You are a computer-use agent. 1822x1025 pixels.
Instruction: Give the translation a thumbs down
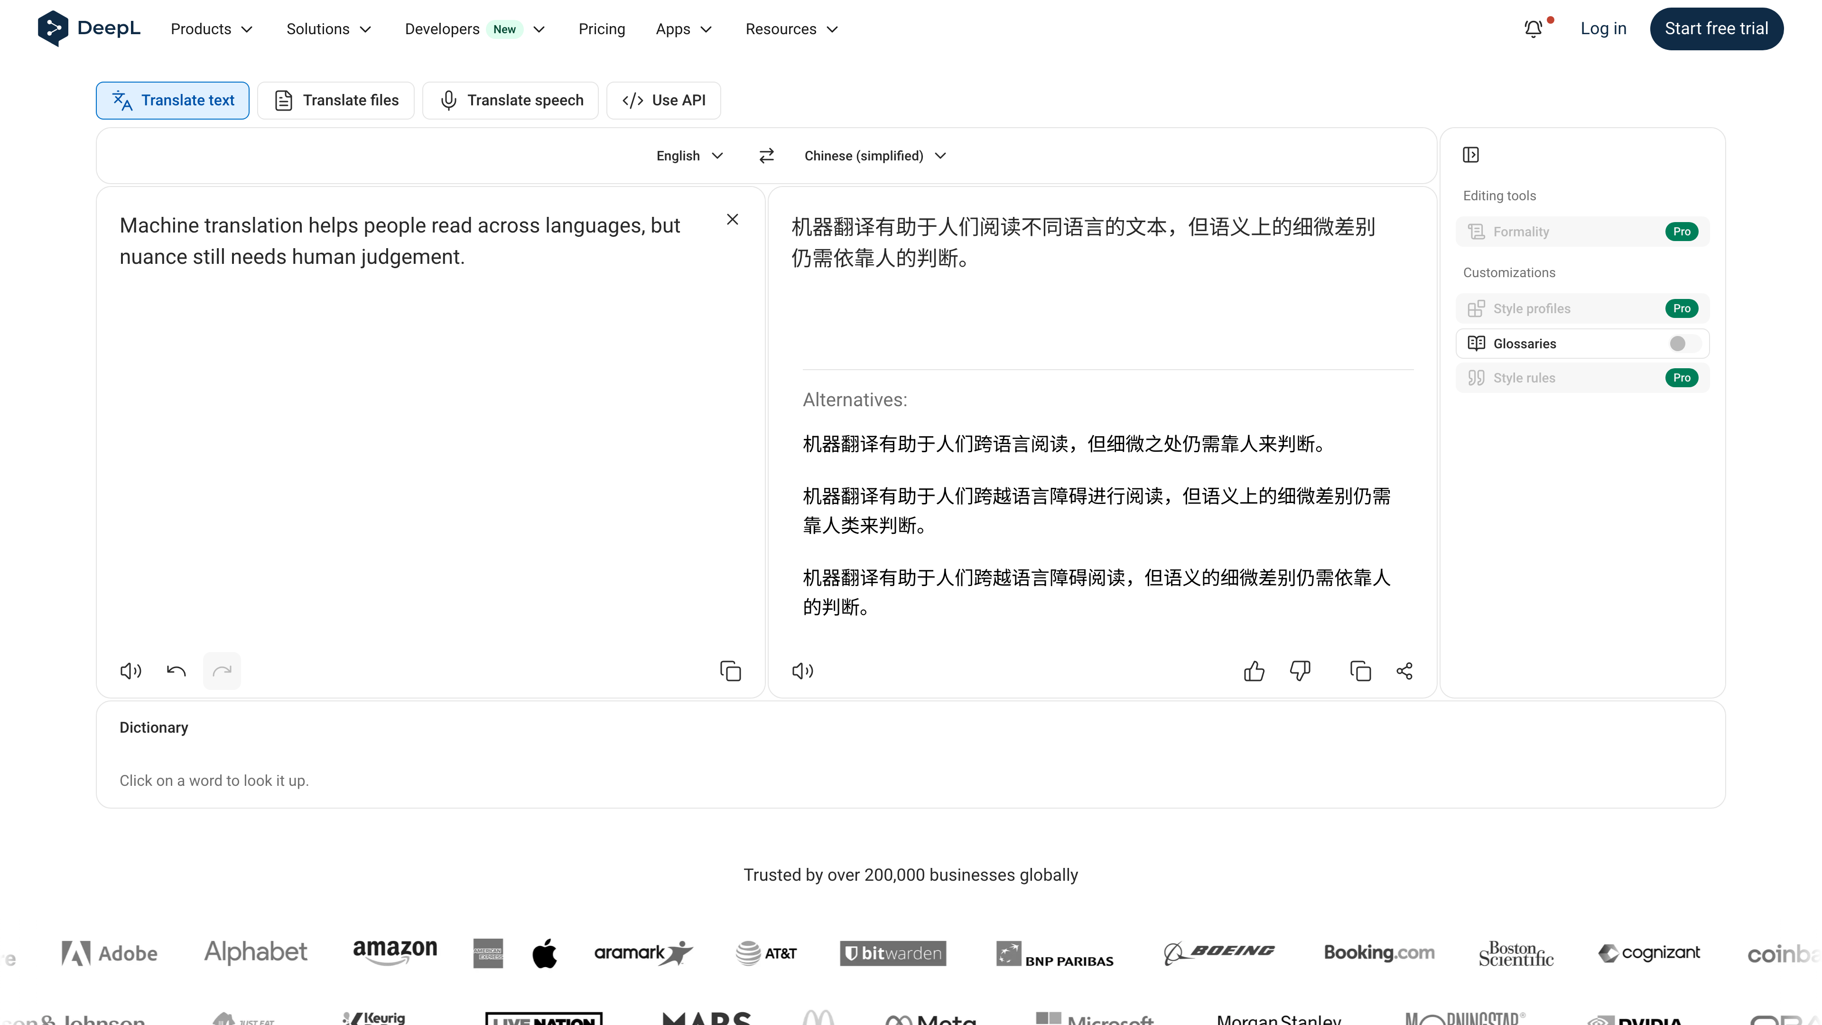click(1300, 671)
